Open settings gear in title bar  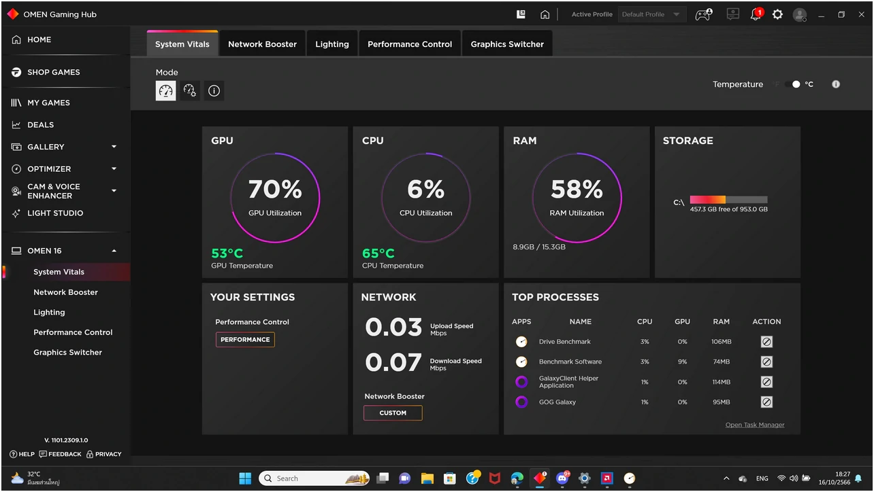[777, 14]
